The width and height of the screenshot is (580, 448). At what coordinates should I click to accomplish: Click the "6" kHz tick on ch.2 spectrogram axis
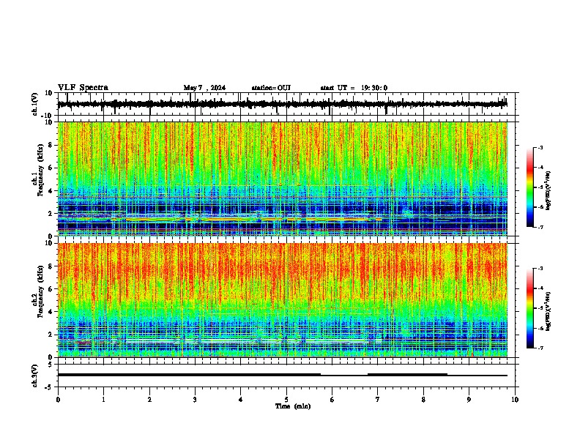point(51,289)
